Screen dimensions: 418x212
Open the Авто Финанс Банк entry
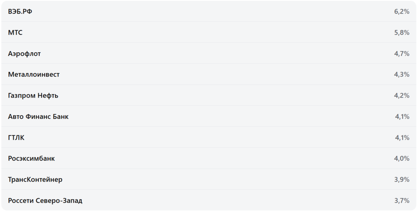pyautogui.click(x=38, y=117)
